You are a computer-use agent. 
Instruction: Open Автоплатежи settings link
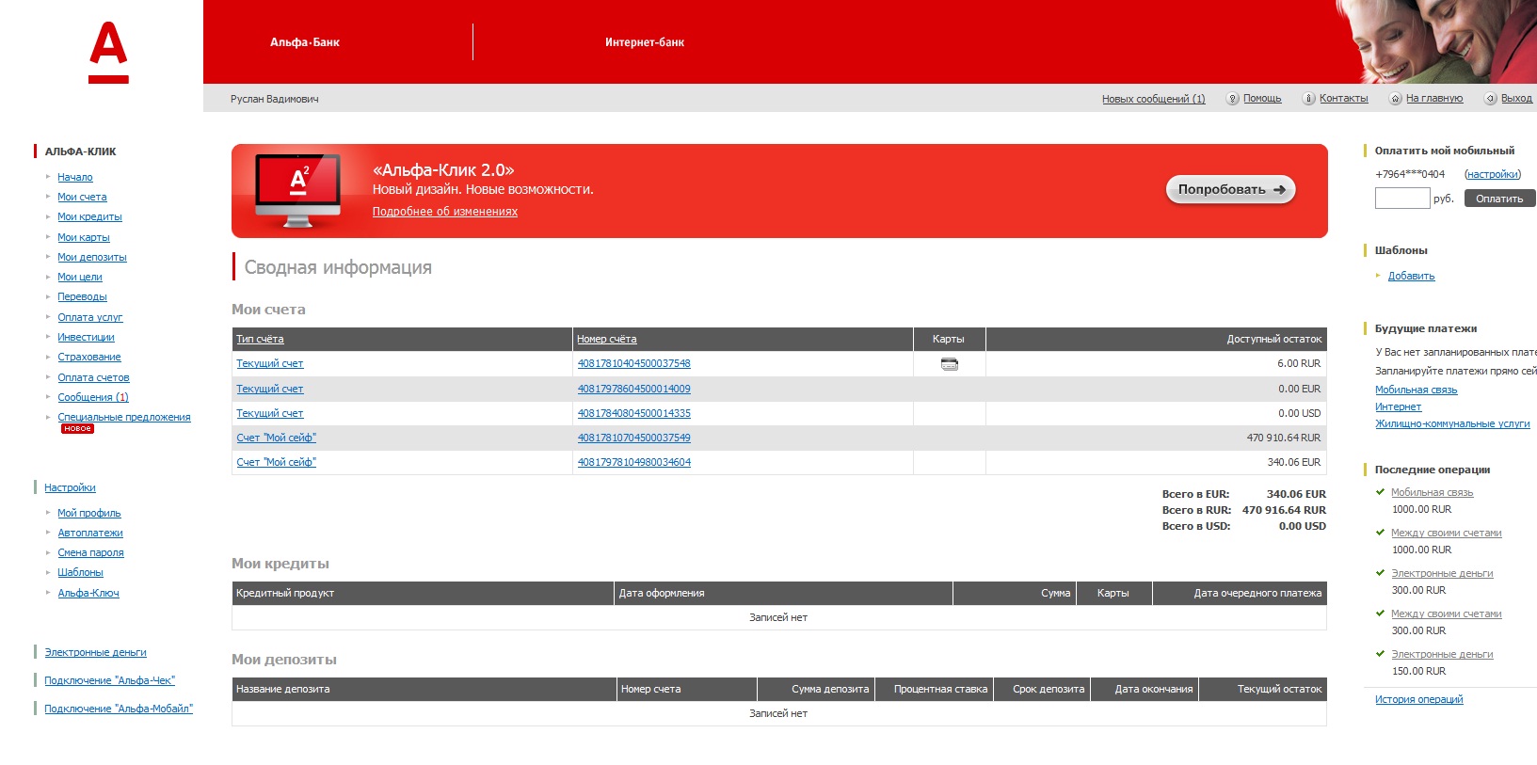coord(90,533)
